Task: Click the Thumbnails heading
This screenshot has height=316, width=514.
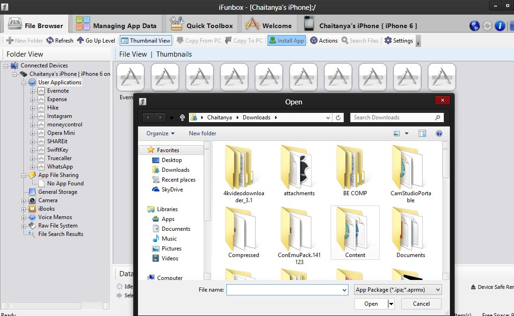Action: [174, 54]
